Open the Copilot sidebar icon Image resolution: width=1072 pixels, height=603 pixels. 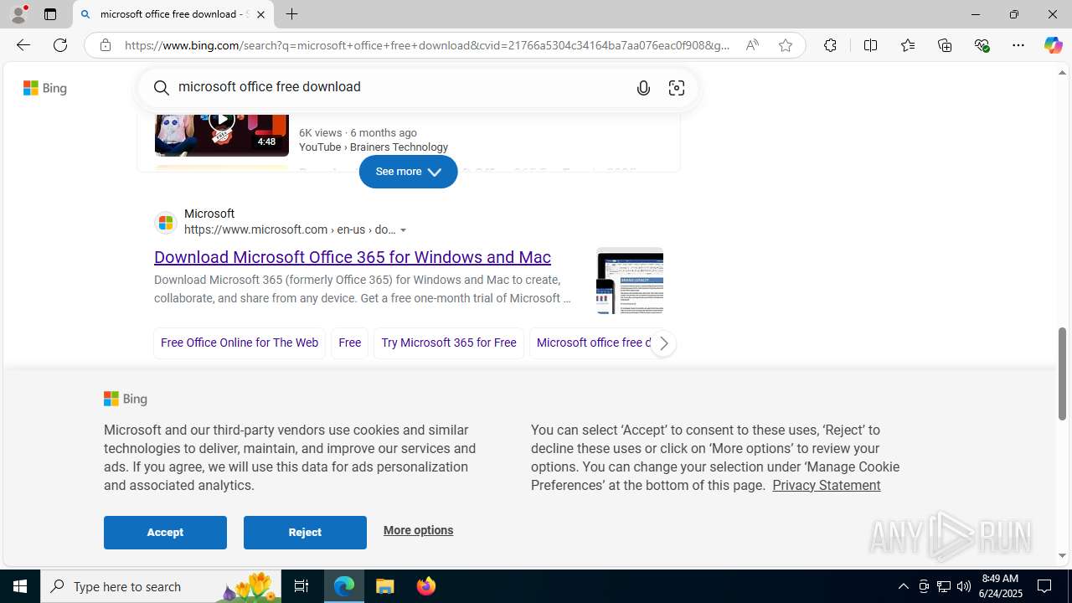click(x=1053, y=45)
